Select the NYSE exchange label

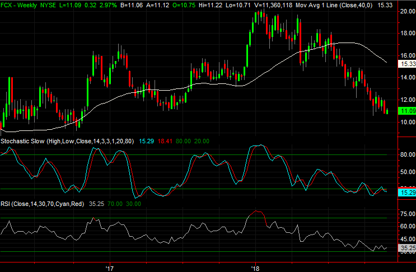point(48,5)
